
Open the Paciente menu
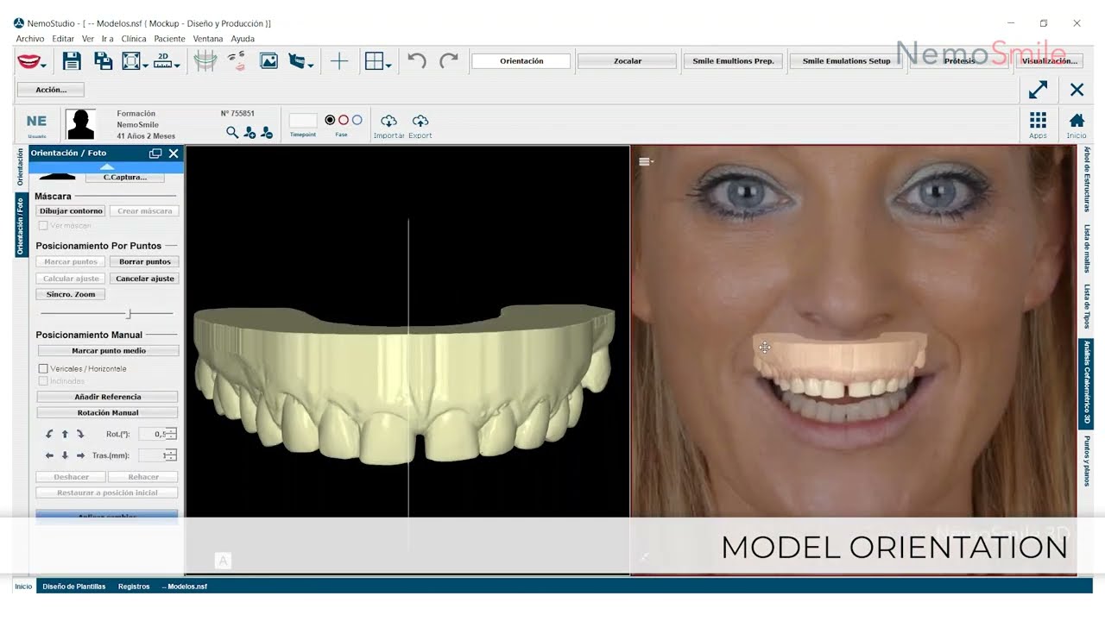click(x=170, y=39)
